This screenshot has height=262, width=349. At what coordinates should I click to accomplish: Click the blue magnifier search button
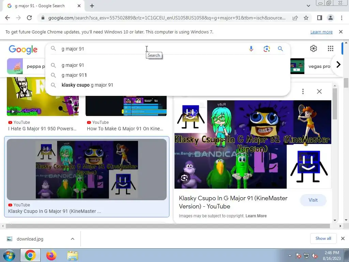pyautogui.click(x=280, y=49)
